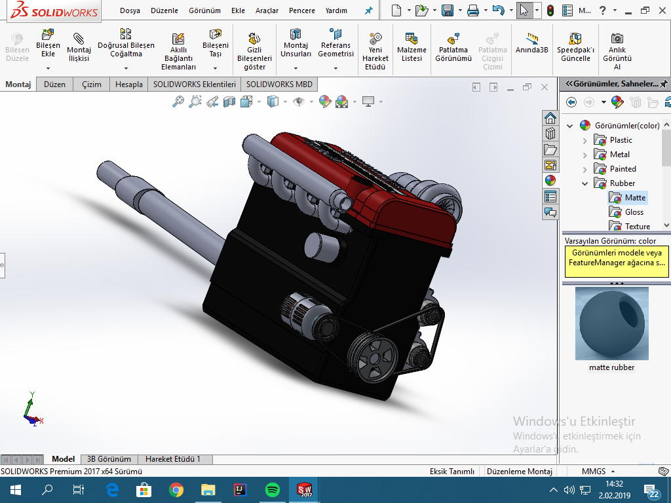The height and width of the screenshot is (503, 671).
Task: Open the Custom Properties task pane tab
Action: point(550,196)
